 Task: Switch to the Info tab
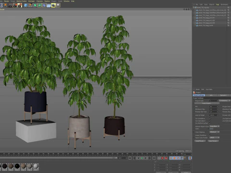point(211,95)
